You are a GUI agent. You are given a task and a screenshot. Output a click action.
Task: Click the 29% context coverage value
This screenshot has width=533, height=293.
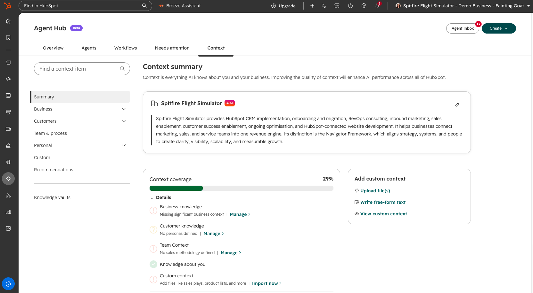328,179
